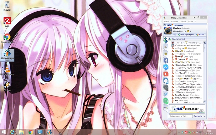
Task: Open the YouTube sidebar tab
Action: [x=166, y=74]
